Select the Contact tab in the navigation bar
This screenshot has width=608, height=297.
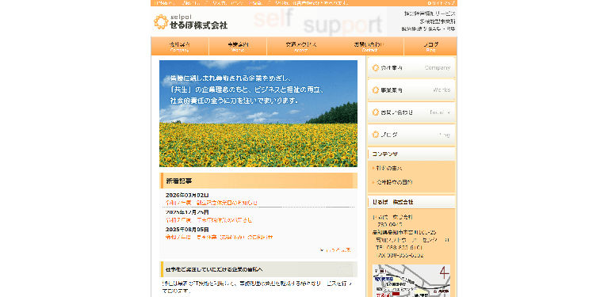point(369,47)
